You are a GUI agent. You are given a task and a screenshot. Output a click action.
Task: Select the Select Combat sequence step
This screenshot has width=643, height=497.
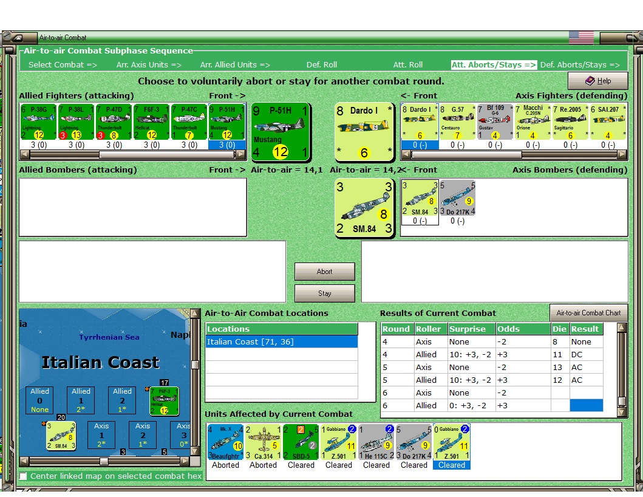[63, 65]
